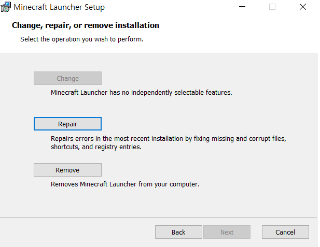Choose Repair to fix the installation

coord(67,124)
